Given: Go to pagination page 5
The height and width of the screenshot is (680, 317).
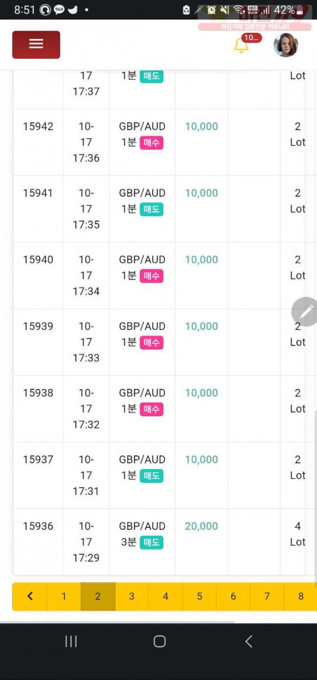Looking at the screenshot, I should click(x=199, y=597).
